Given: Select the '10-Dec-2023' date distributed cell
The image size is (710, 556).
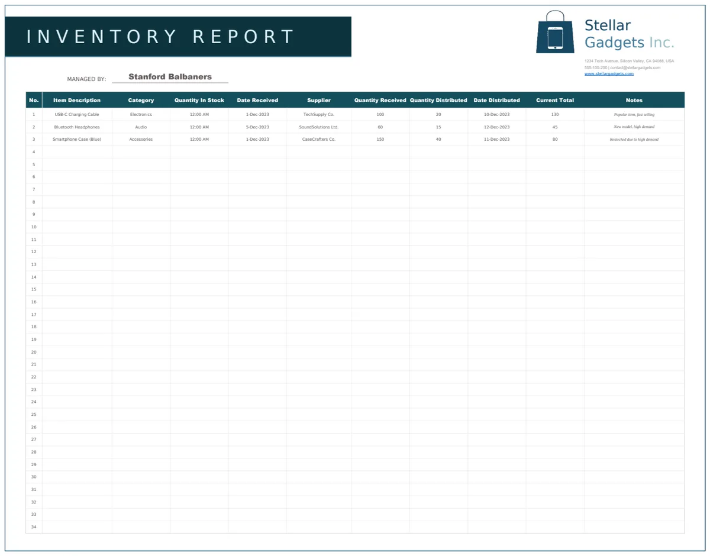Looking at the screenshot, I should [x=497, y=115].
